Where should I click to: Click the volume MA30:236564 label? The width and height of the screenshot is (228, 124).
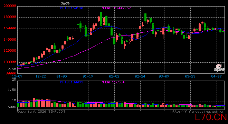tap(113, 82)
